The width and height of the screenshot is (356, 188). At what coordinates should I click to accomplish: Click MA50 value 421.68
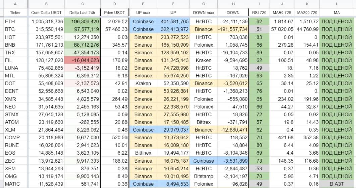coord(282,138)
